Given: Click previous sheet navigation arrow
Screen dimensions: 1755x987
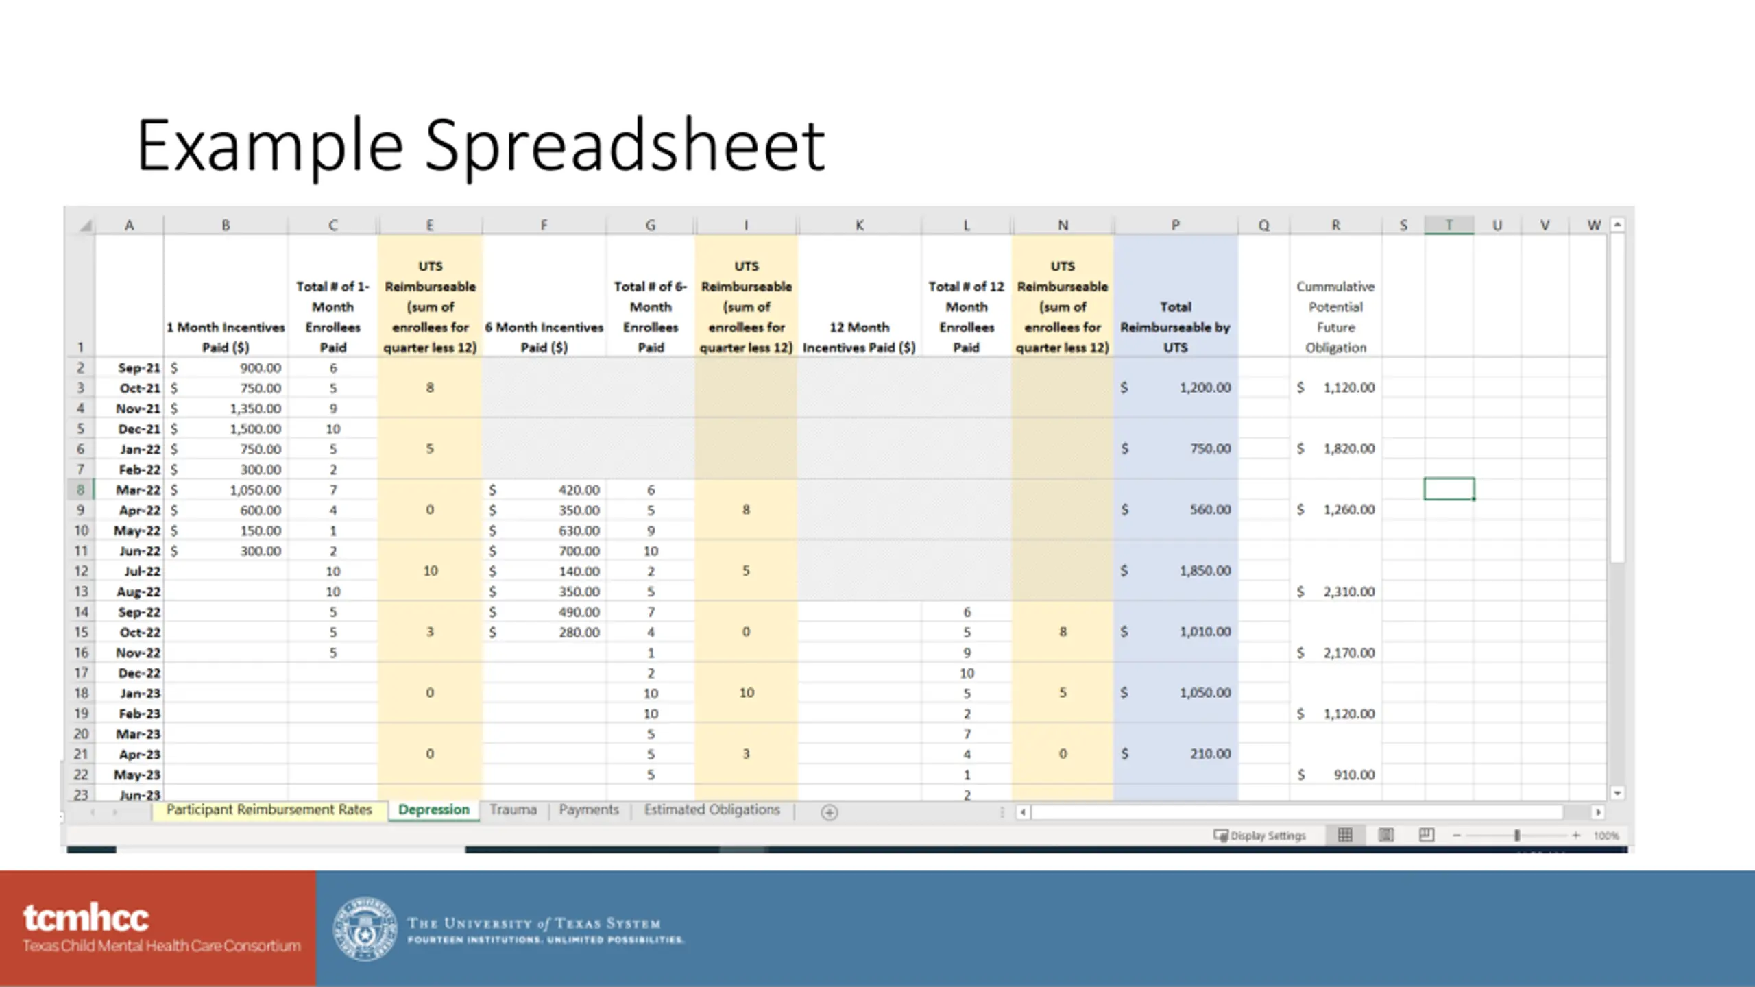Looking at the screenshot, I should point(93,812).
